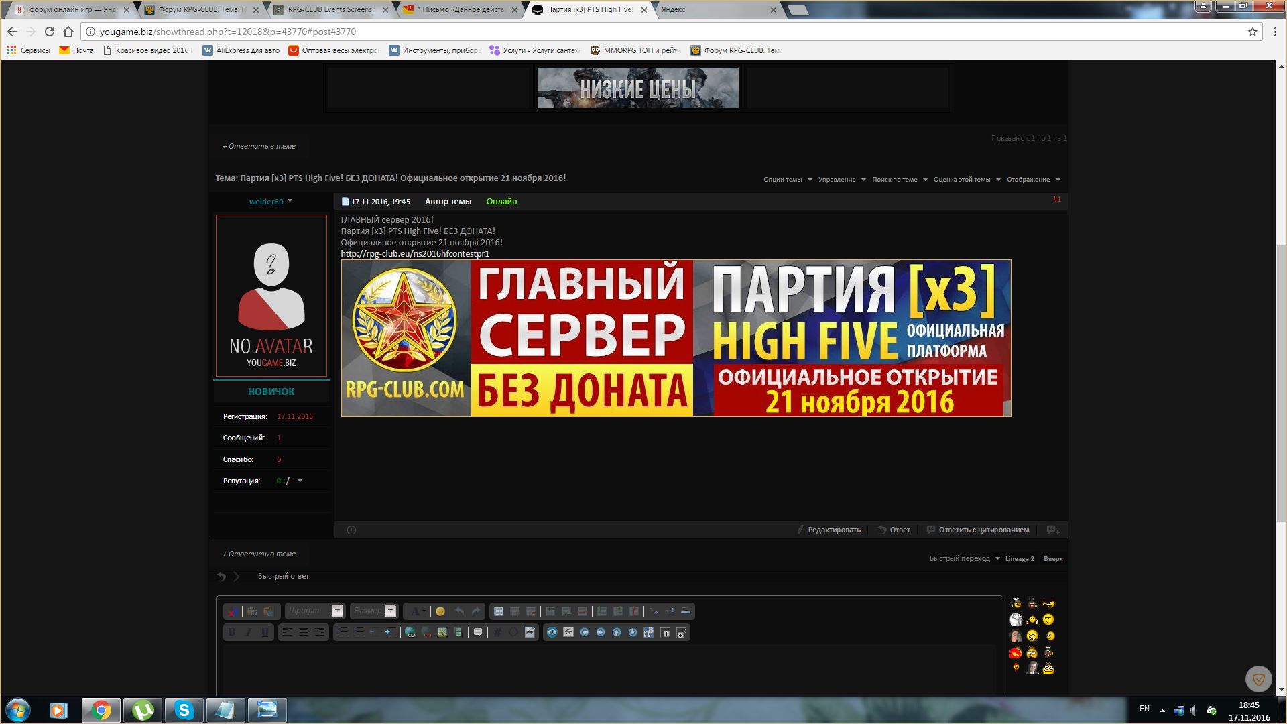Click the Paste from Word icon
The height and width of the screenshot is (724, 1287).
coord(269,611)
